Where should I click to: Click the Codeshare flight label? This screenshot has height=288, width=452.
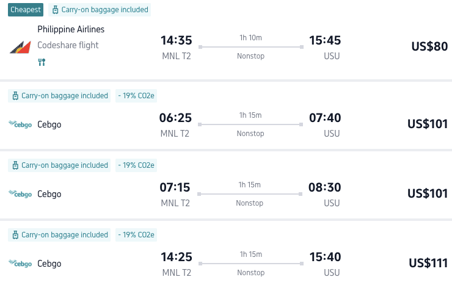point(68,45)
